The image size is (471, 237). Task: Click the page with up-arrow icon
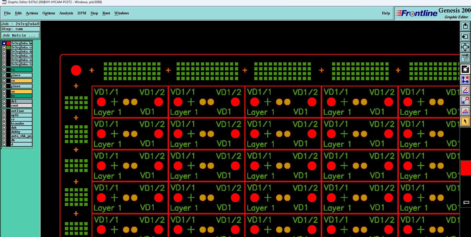465,26
